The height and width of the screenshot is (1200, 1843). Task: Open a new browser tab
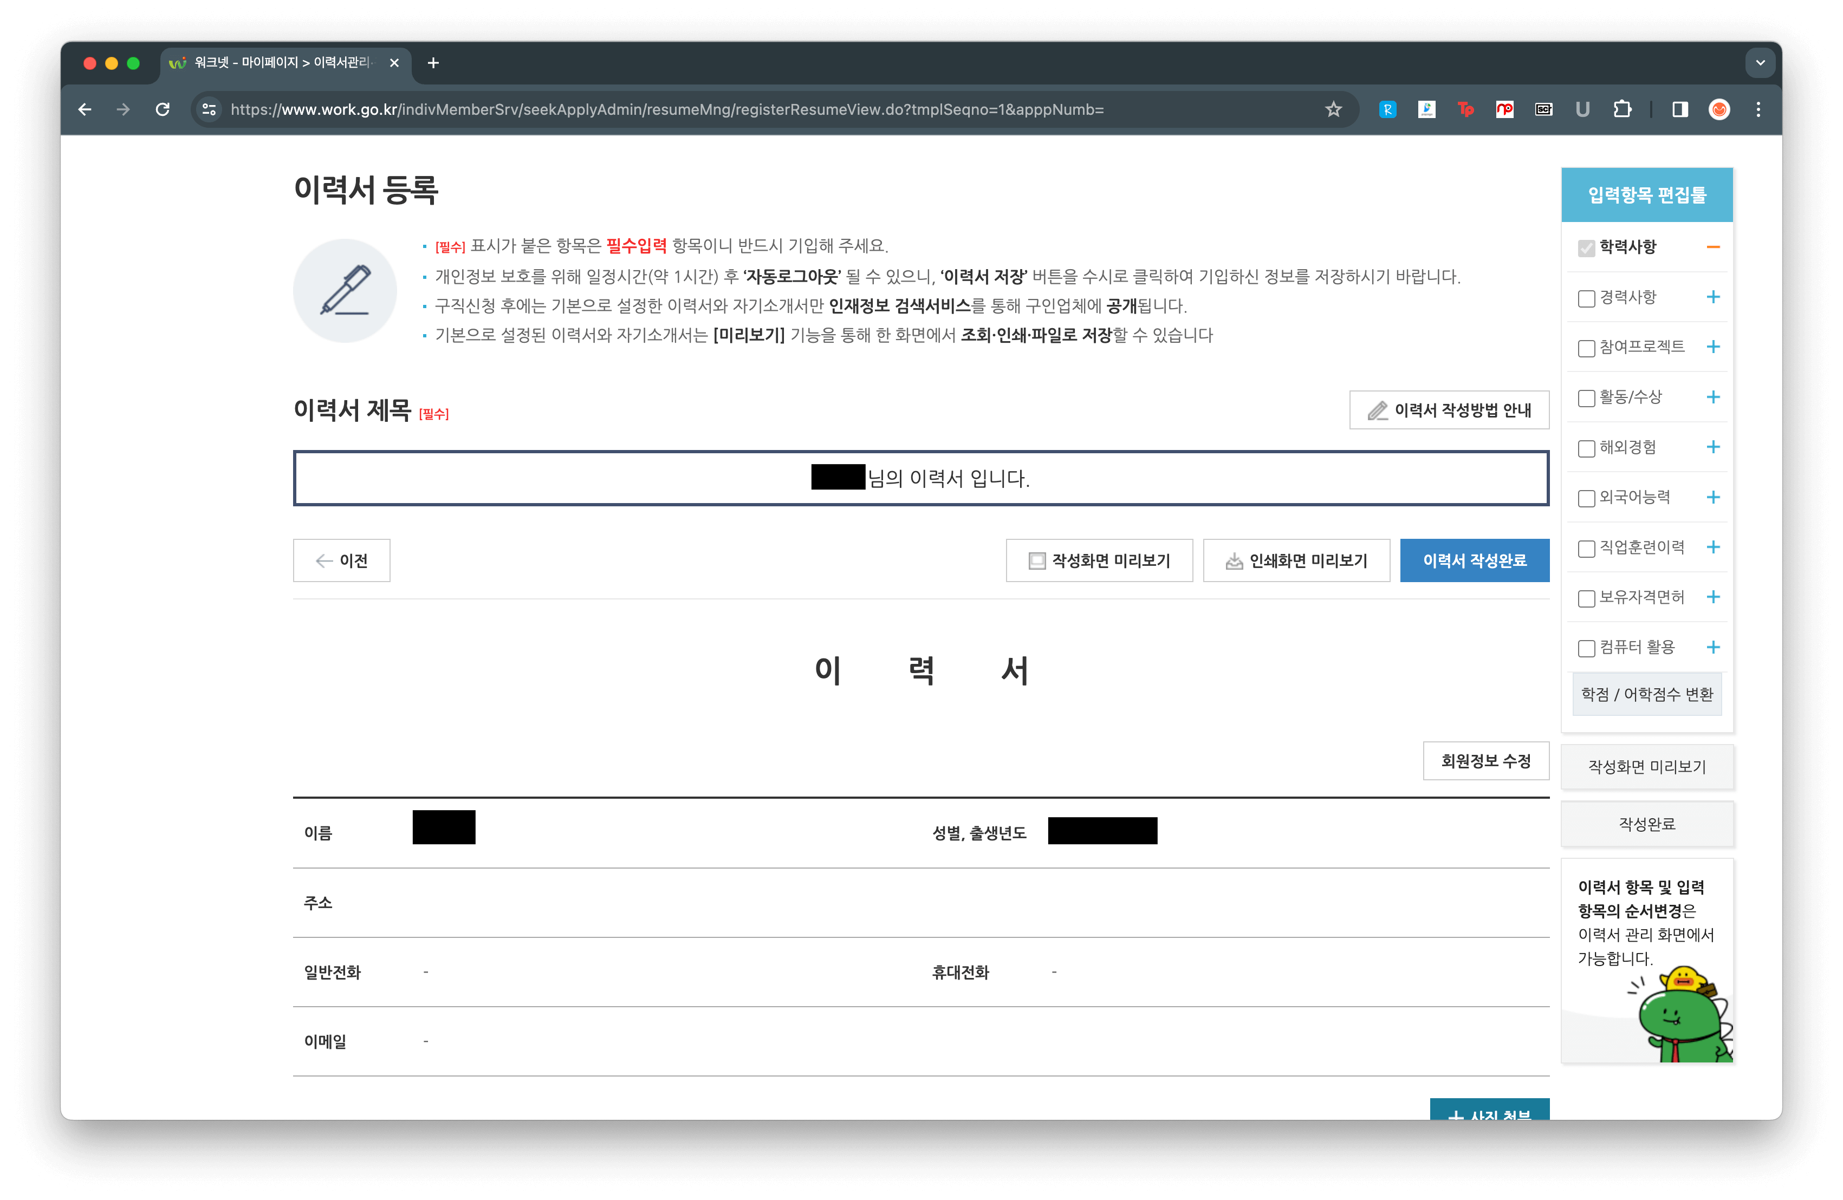(x=433, y=63)
